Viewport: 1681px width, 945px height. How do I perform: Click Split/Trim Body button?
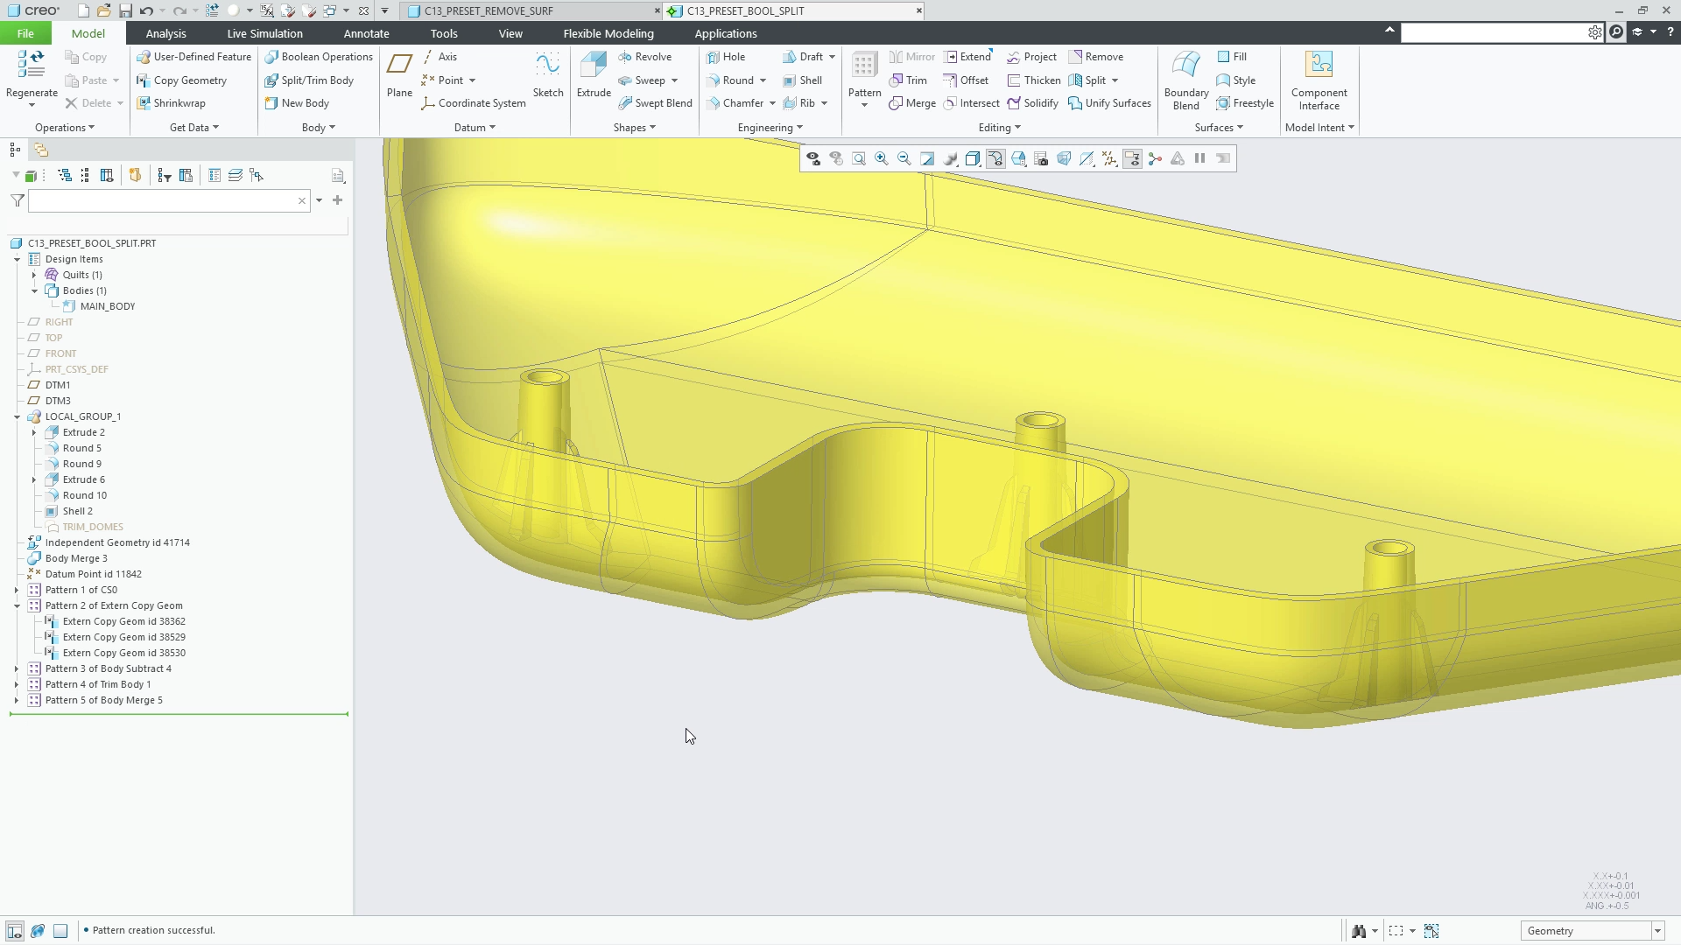pos(309,80)
